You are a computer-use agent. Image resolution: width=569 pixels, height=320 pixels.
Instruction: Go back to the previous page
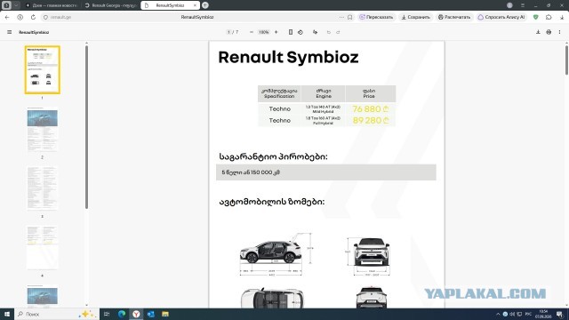click(7, 17)
